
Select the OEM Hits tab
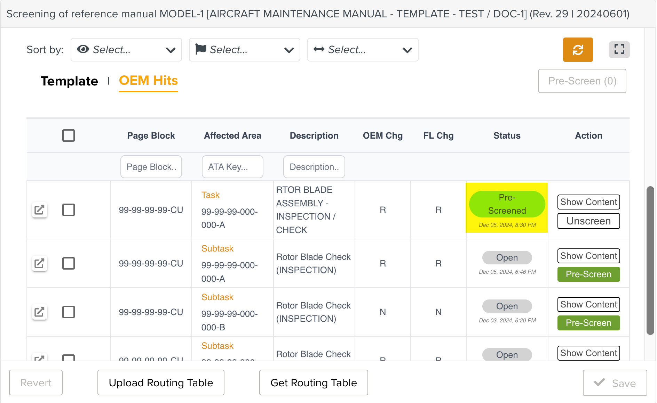click(148, 81)
